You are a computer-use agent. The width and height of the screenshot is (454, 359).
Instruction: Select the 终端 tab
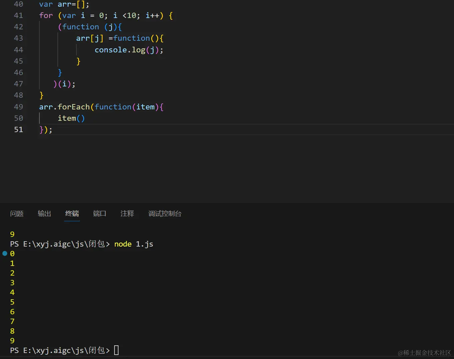point(72,214)
